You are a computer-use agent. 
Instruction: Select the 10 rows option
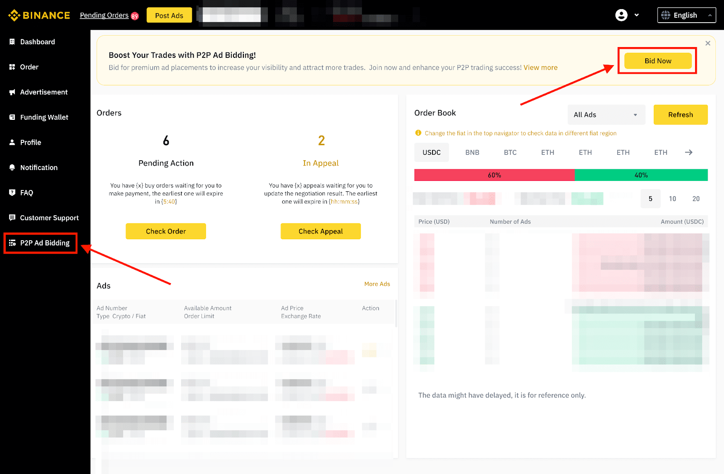pyautogui.click(x=672, y=199)
